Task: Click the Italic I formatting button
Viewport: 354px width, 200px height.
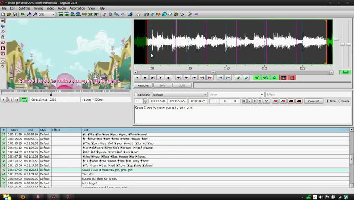Action: pos(250,101)
